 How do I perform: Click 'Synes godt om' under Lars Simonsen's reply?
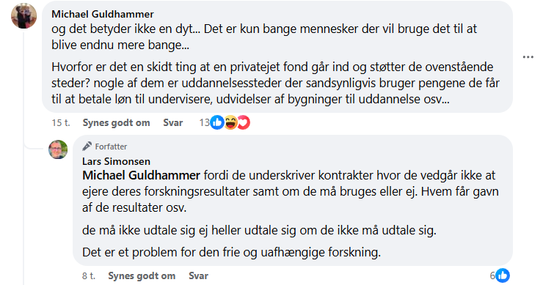coord(142,275)
